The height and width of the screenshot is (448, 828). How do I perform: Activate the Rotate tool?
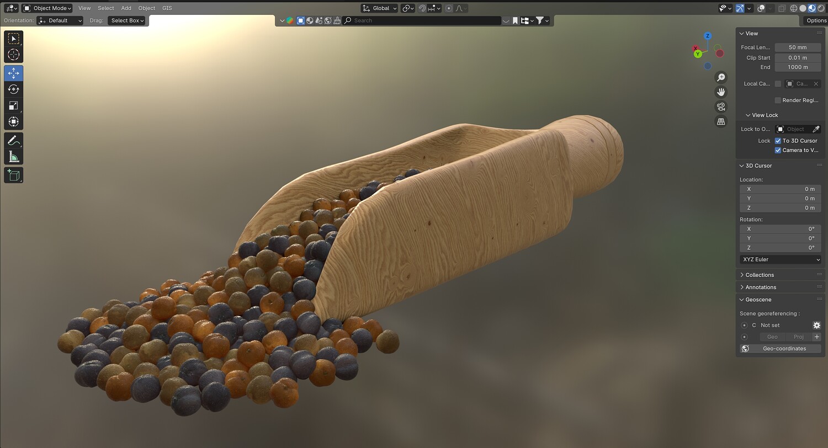click(14, 89)
